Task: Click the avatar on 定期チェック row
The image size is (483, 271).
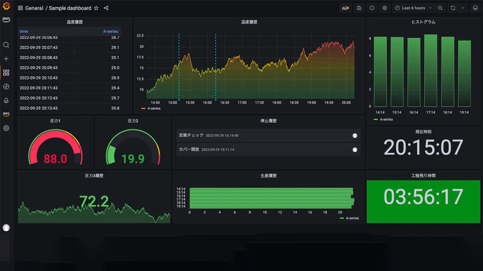Action: click(x=355, y=135)
